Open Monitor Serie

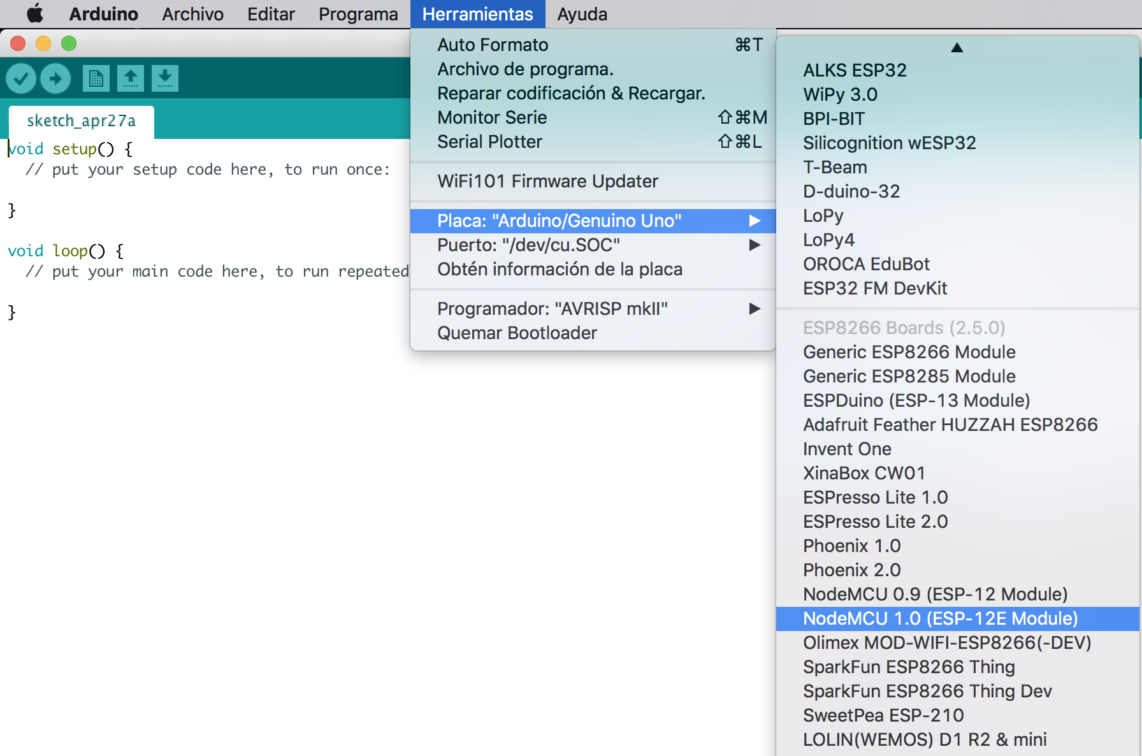click(x=593, y=117)
